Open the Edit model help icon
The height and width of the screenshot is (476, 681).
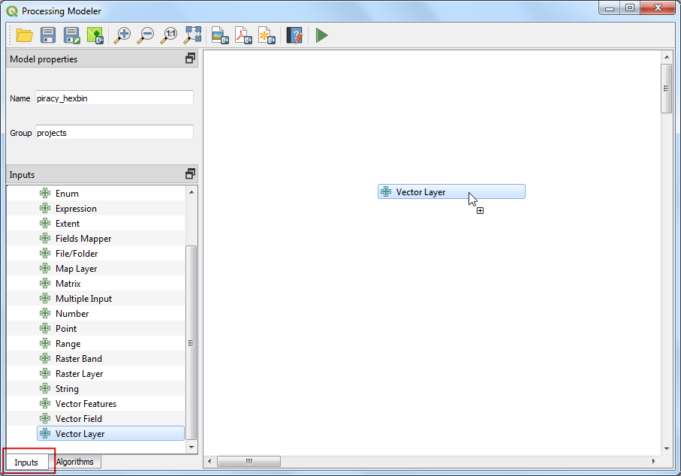(294, 35)
